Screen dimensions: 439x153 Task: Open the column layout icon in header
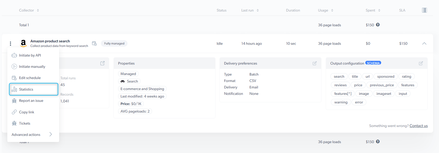(424, 10)
